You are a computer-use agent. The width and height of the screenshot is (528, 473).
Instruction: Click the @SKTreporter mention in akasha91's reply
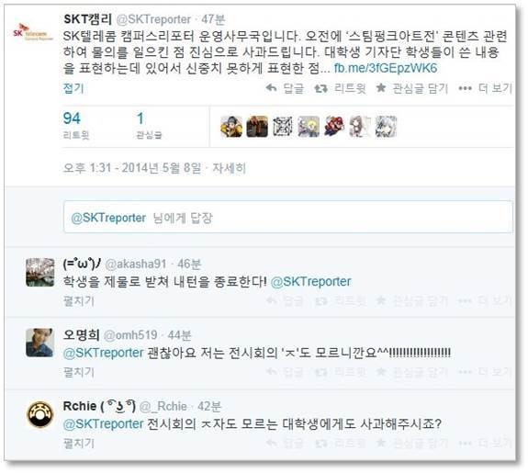[310, 281]
